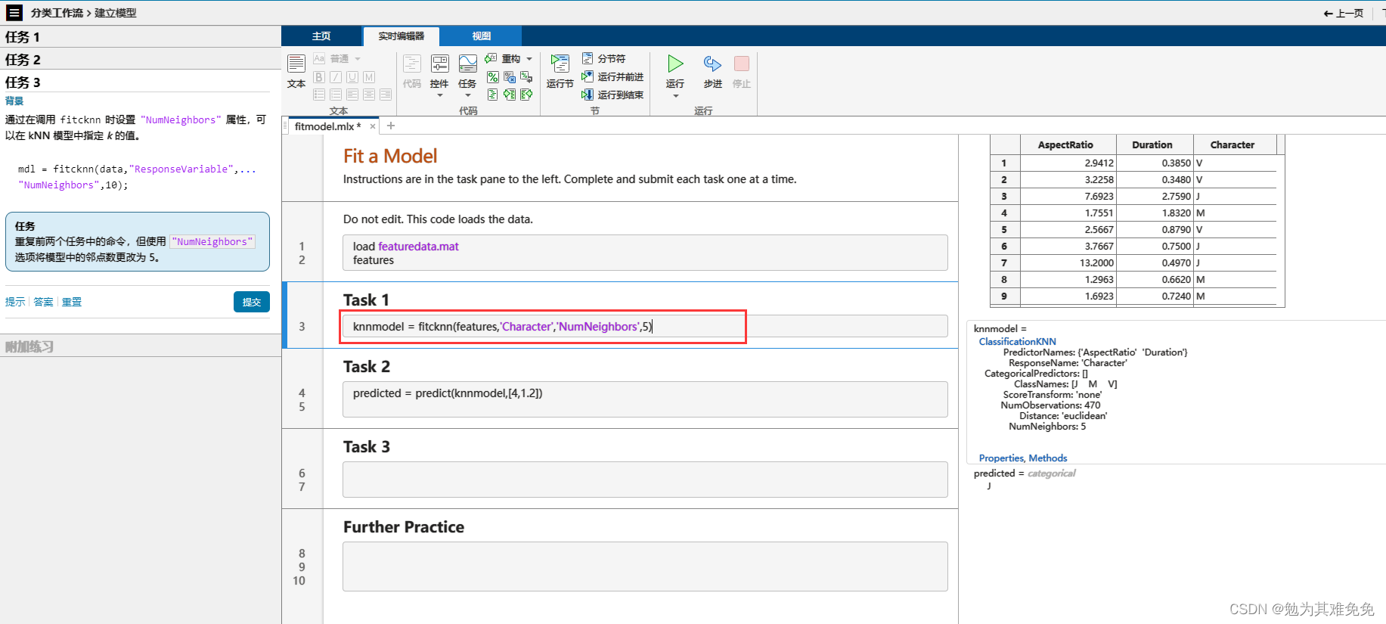Image resolution: width=1386 pixels, height=624 pixels.
Task: Toggle bold formatting in text group
Action: pyautogui.click(x=319, y=77)
